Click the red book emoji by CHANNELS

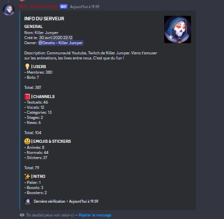coord(27,97)
